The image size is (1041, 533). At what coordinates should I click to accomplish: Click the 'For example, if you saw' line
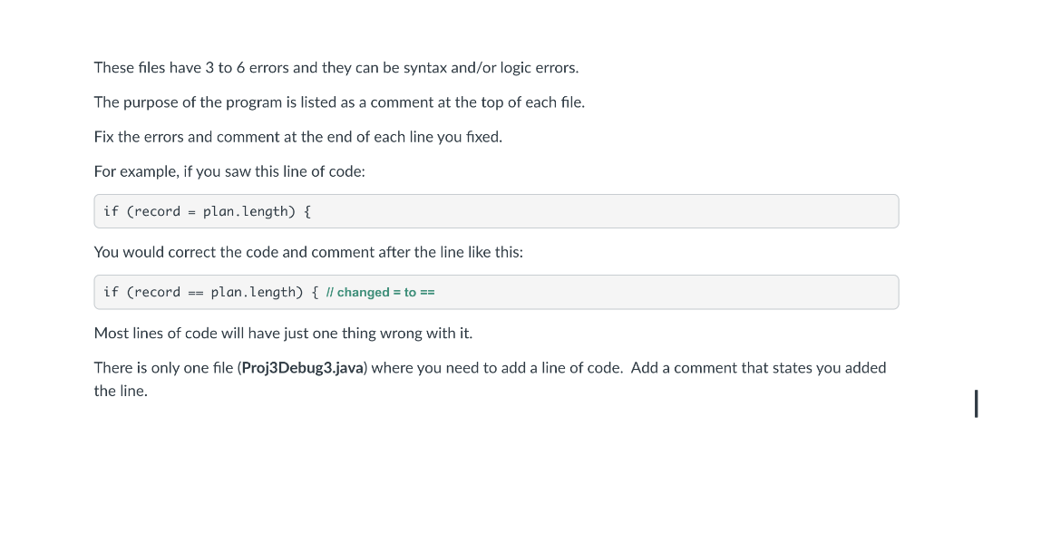coord(229,171)
